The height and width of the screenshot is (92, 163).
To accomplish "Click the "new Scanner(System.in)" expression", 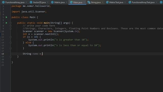I will (x=63, y=31).
